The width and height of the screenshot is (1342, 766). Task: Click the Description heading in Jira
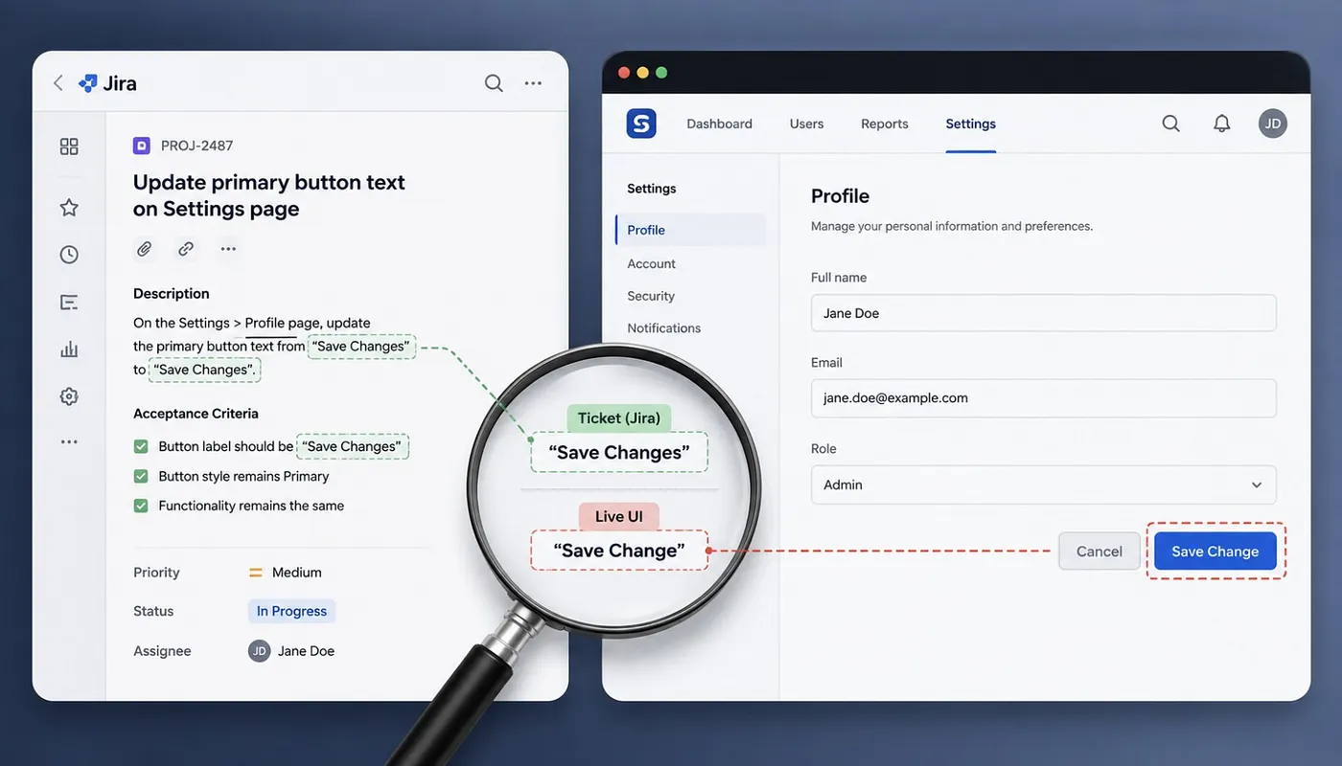coord(171,293)
